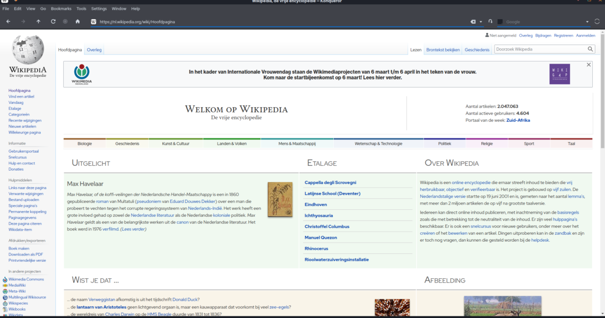Click into the Doorzoek Wikipedia search field
This screenshot has width=605, height=318.
539,49
